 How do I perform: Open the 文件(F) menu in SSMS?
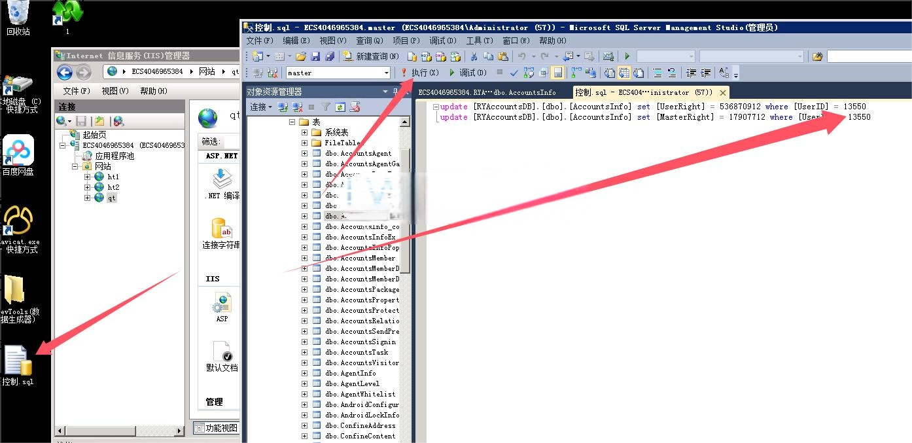[x=260, y=41]
